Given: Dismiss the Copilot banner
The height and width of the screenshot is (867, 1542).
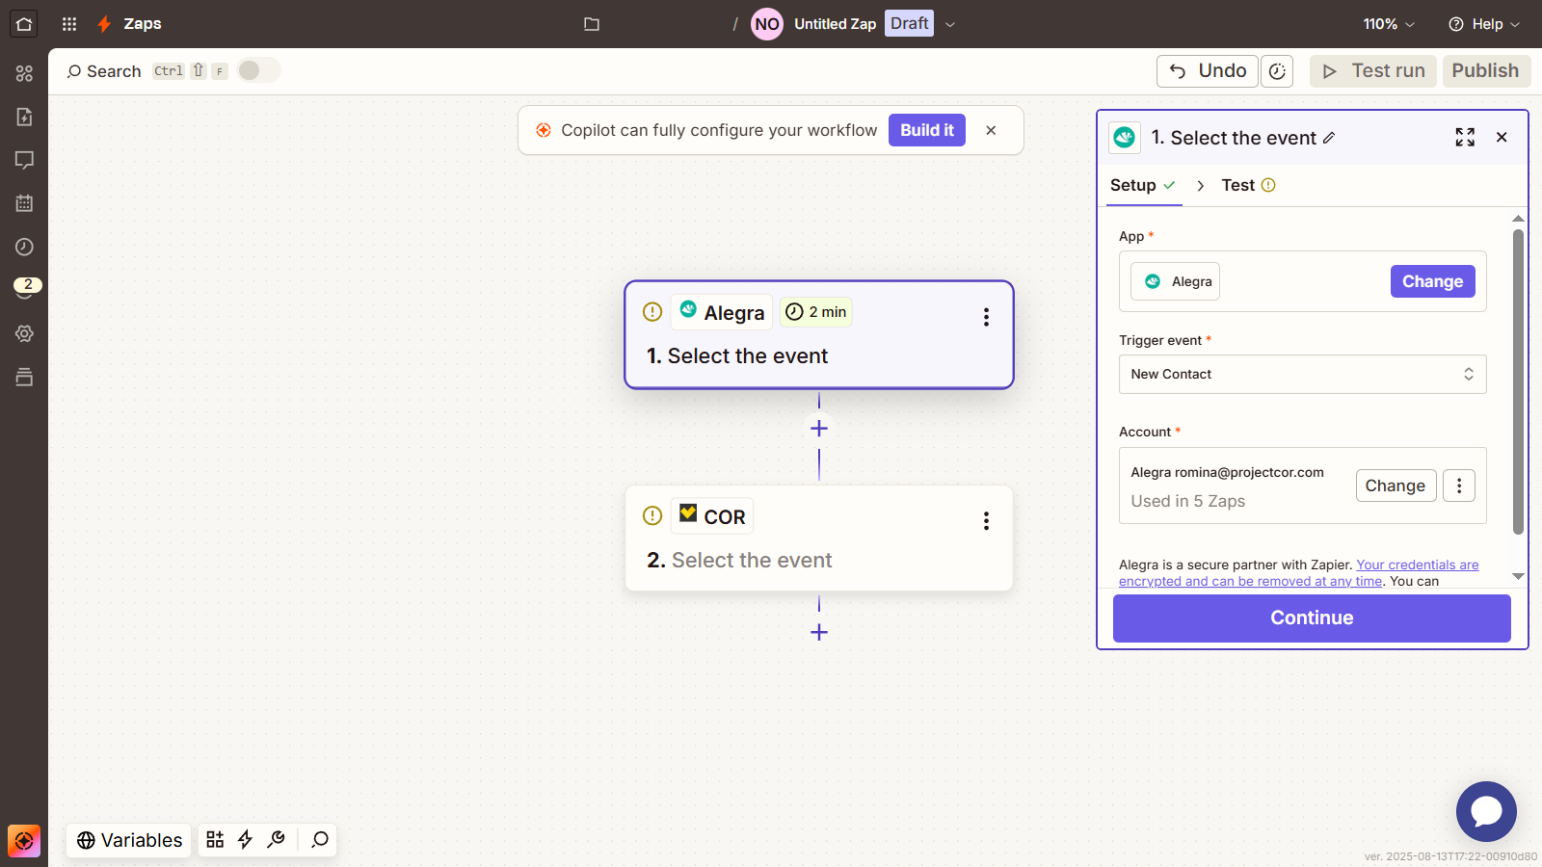Looking at the screenshot, I should [991, 130].
